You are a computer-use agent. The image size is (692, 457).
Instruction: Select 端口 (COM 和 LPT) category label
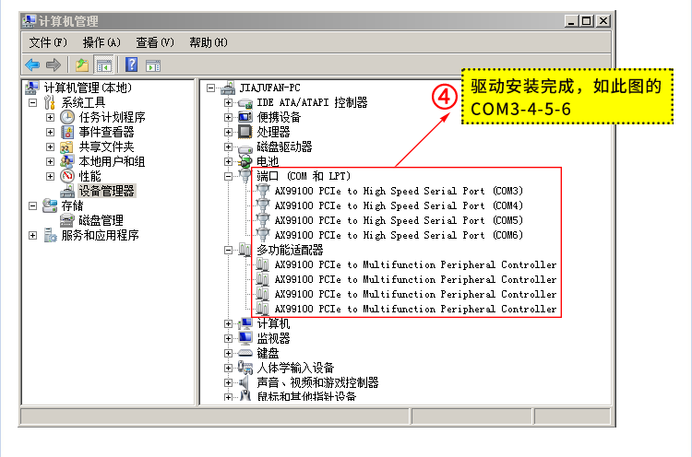pos(304,176)
